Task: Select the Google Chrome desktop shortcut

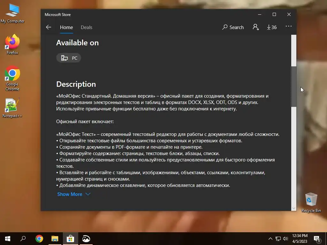Action: 12,78
